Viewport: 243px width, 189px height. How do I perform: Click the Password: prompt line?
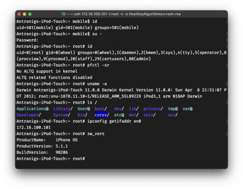click(x=27, y=40)
